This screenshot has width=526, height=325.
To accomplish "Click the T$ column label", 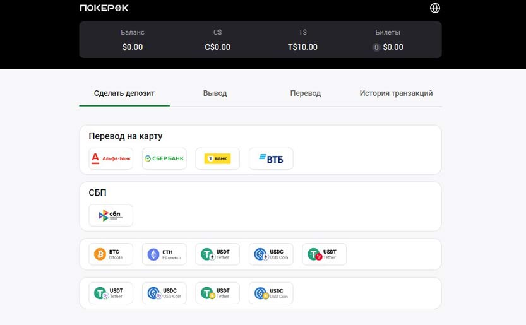I will 302,33.
